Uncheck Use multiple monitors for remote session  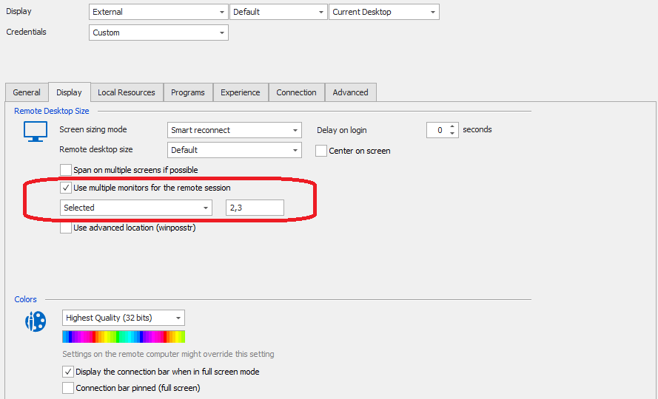point(65,188)
